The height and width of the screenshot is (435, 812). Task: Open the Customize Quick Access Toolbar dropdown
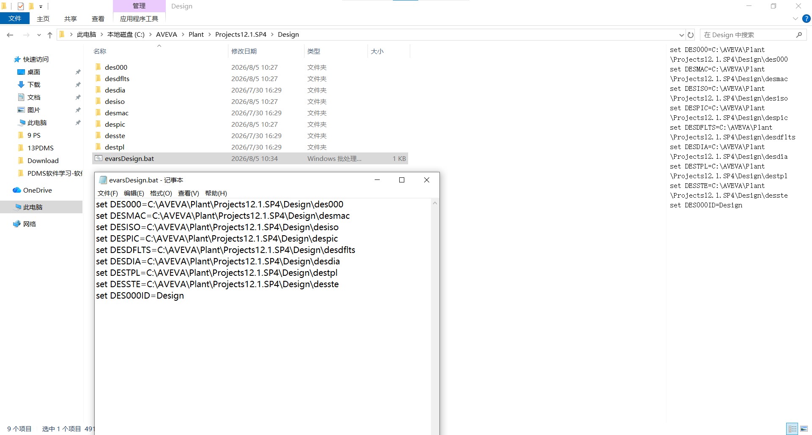[x=41, y=6]
